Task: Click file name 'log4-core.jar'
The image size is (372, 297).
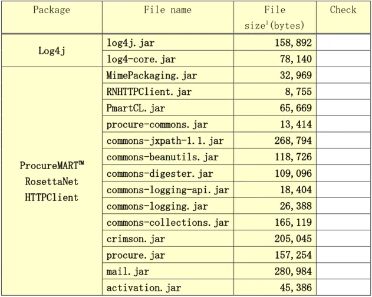Action: tap(141, 60)
